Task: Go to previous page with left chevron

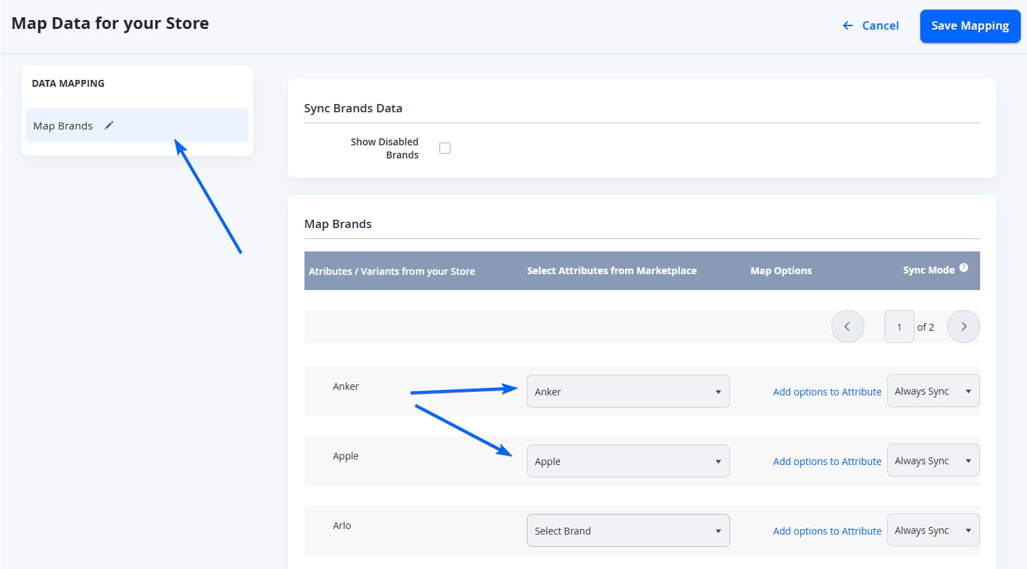Action: [847, 327]
